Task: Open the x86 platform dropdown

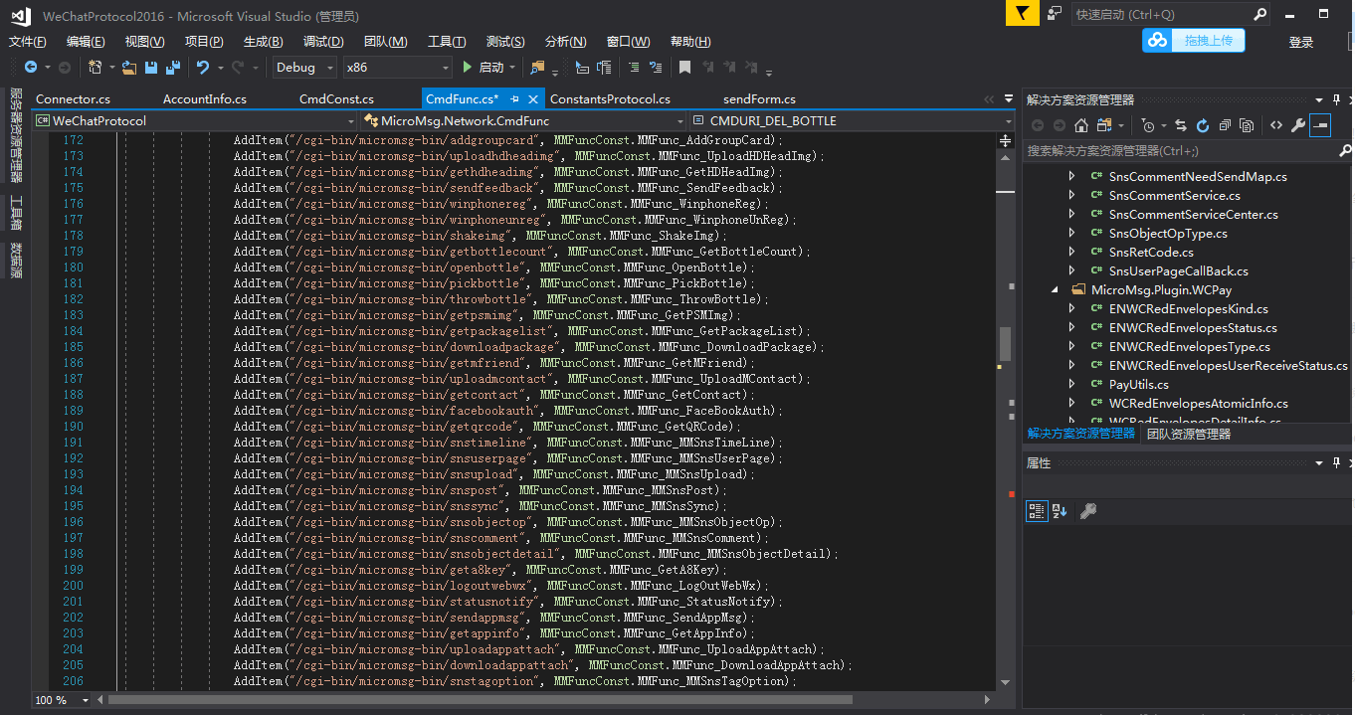Action: pyautogui.click(x=397, y=68)
